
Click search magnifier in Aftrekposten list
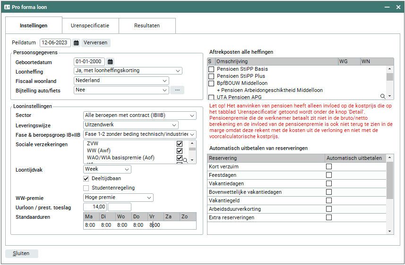pyautogui.click(x=383, y=97)
